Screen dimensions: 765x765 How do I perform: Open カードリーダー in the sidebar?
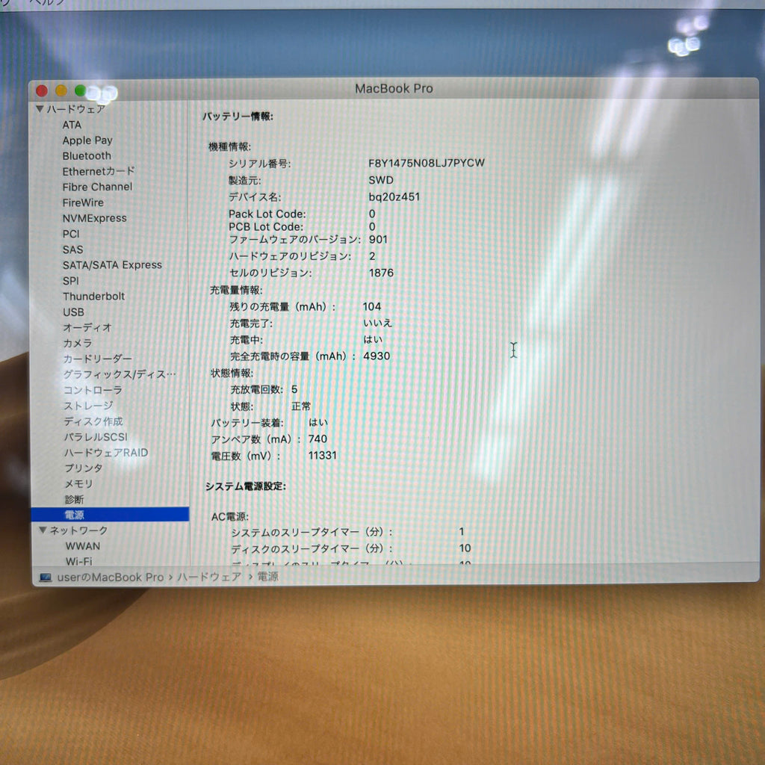click(98, 359)
